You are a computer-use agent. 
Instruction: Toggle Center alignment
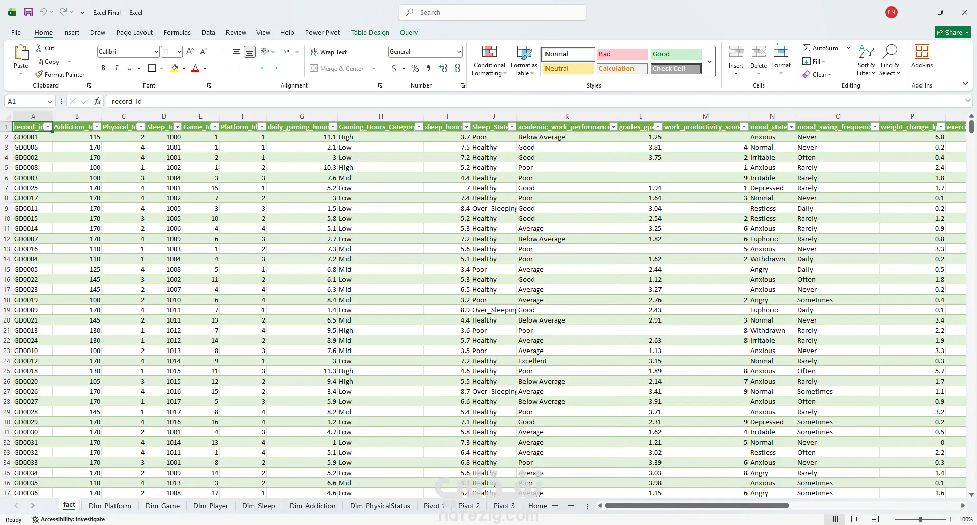click(237, 68)
